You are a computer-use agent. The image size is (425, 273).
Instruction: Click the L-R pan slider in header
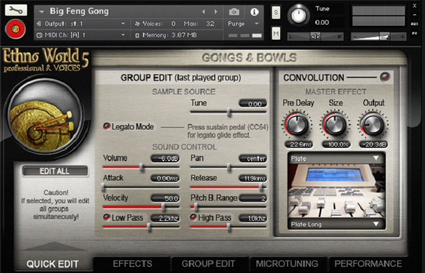315,36
